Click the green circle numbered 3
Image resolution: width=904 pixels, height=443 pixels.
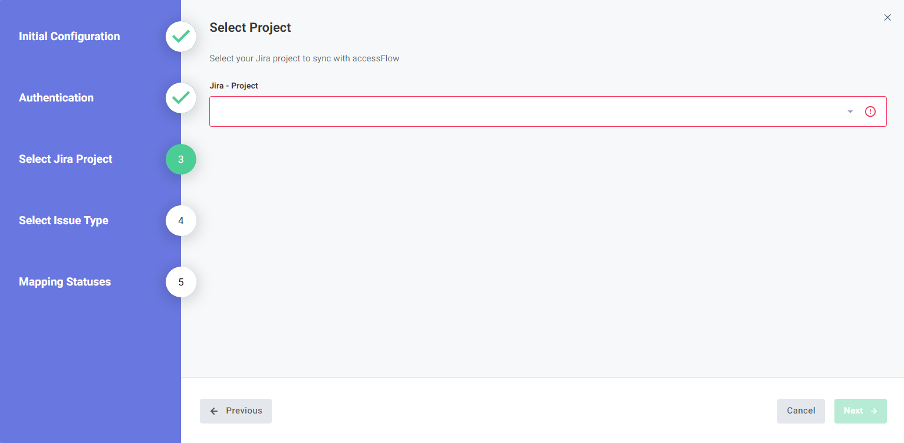click(x=180, y=159)
